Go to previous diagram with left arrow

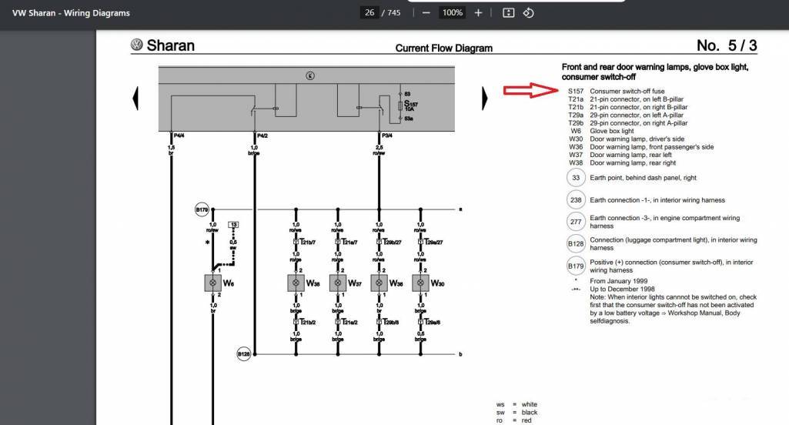[137, 98]
